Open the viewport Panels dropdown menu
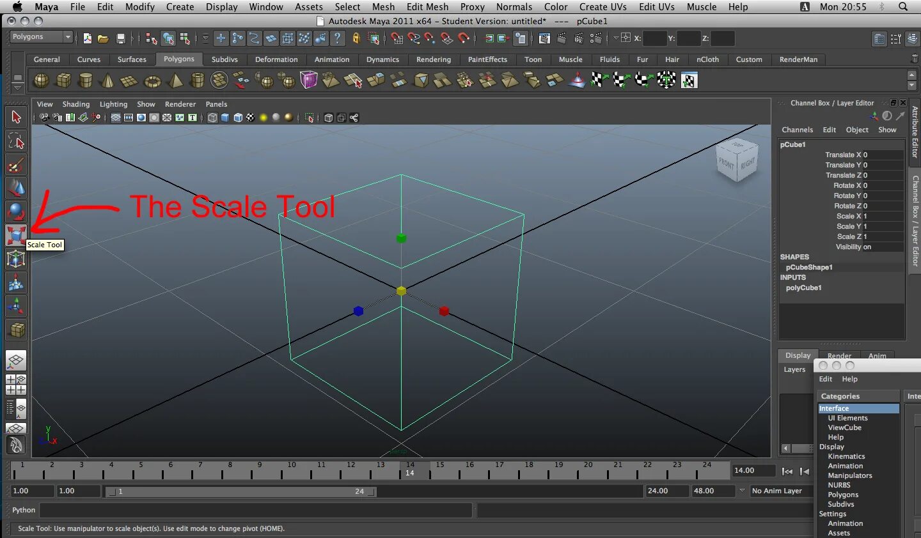 click(x=216, y=104)
